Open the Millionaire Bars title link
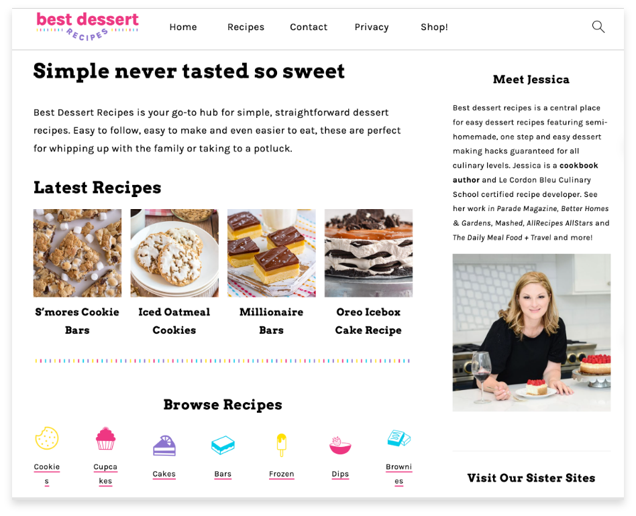This screenshot has width=636, height=516. [x=271, y=321]
